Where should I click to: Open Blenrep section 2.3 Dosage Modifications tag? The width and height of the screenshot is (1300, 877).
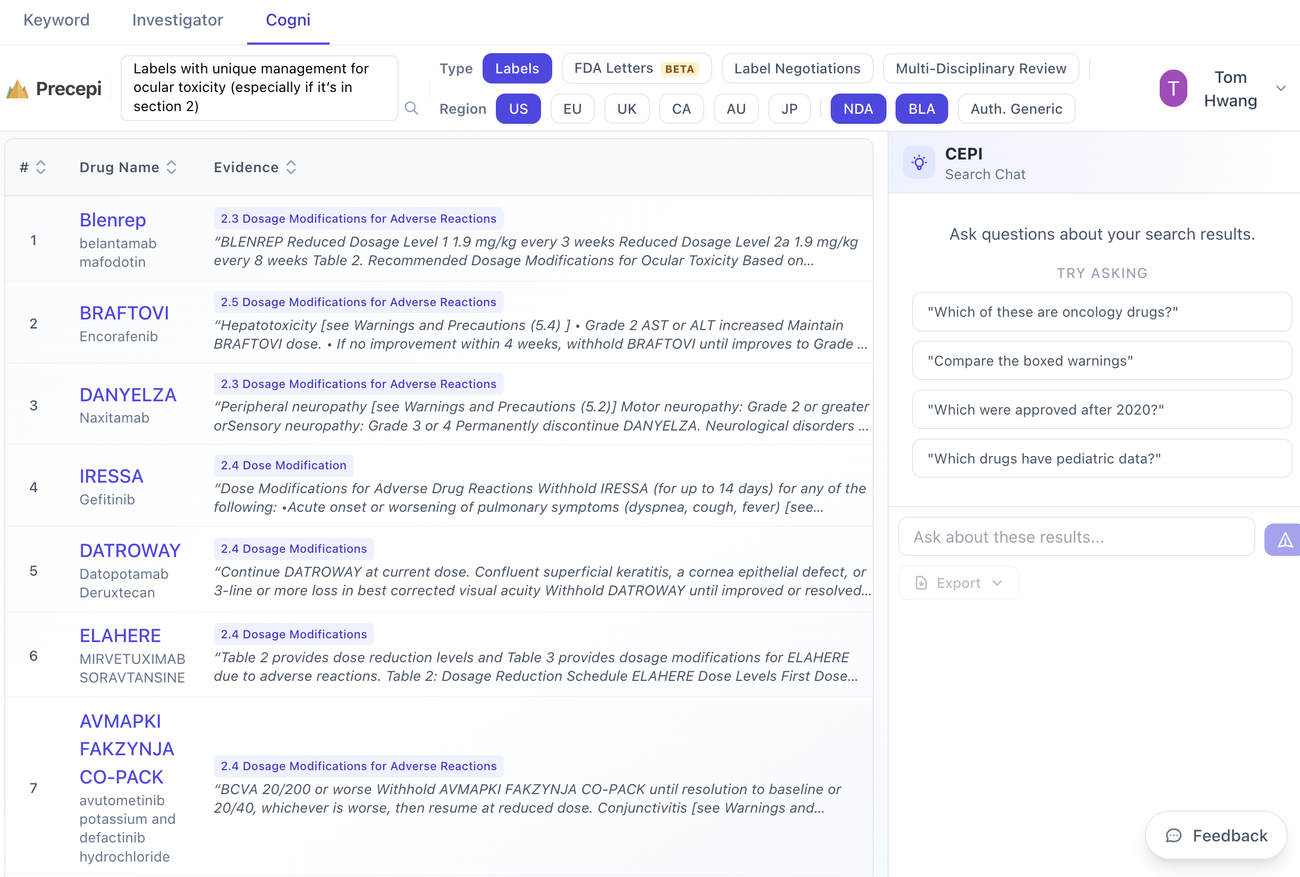pos(358,218)
